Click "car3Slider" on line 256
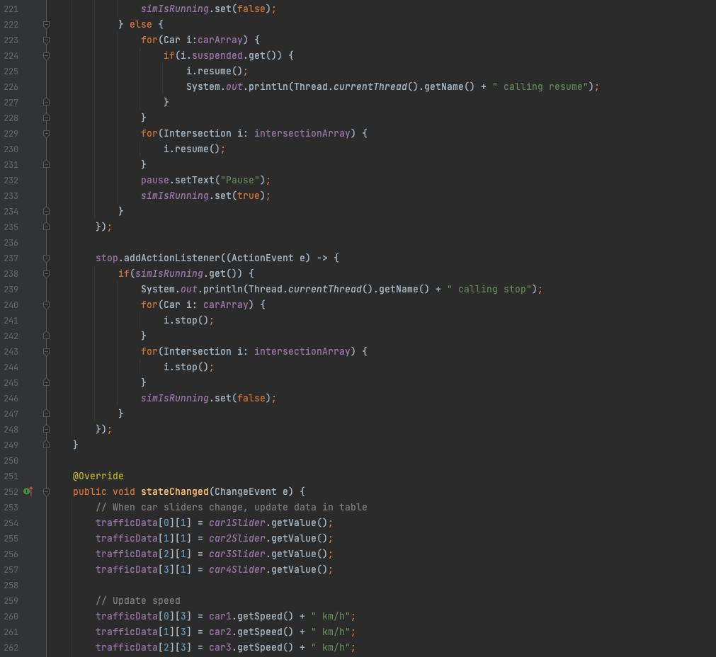This screenshot has height=657, width=716. coord(237,554)
